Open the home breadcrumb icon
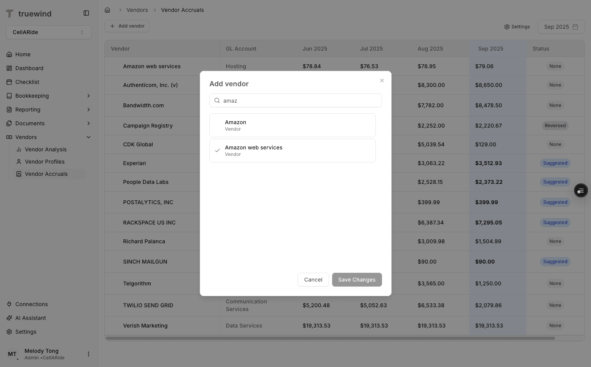The image size is (591, 367). tap(107, 10)
